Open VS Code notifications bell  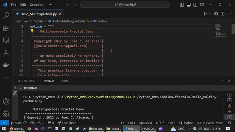click(x=229, y=123)
